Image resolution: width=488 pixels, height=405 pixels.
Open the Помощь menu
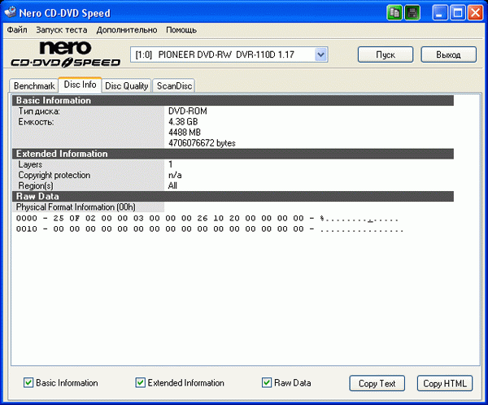pos(181,30)
